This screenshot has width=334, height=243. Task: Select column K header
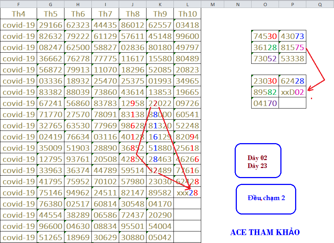click(x=160, y=4)
